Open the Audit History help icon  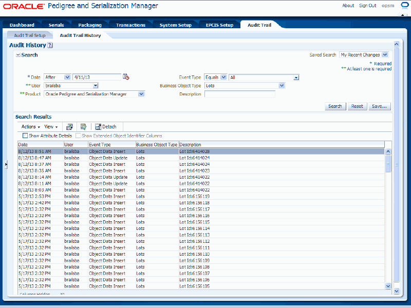coord(50,45)
